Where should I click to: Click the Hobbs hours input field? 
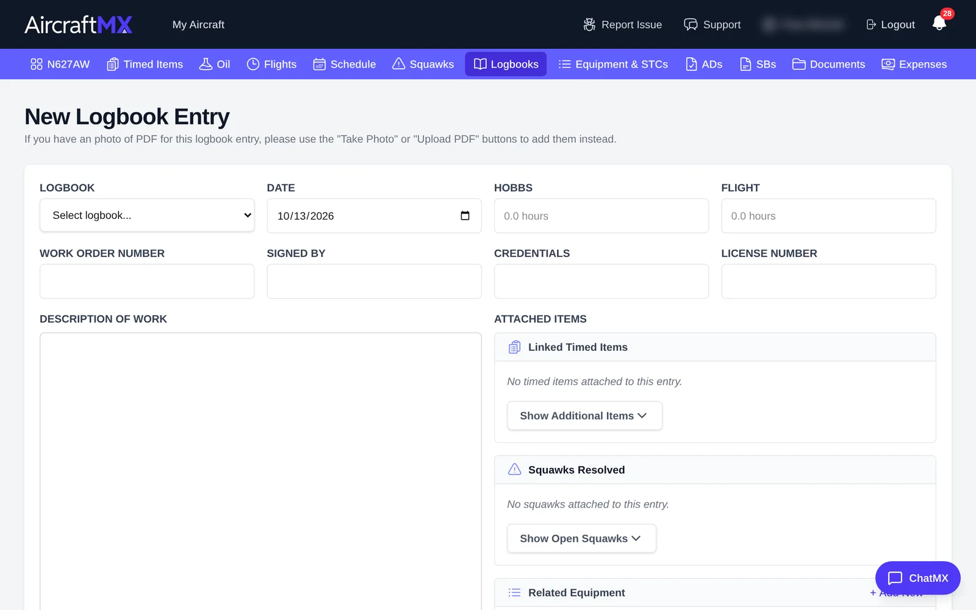coord(601,216)
